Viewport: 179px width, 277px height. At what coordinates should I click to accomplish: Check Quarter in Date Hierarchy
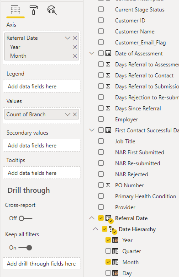[x=108, y=251]
